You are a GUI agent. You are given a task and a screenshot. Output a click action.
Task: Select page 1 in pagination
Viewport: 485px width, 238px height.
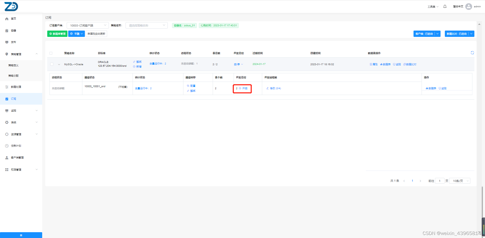(x=413, y=181)
